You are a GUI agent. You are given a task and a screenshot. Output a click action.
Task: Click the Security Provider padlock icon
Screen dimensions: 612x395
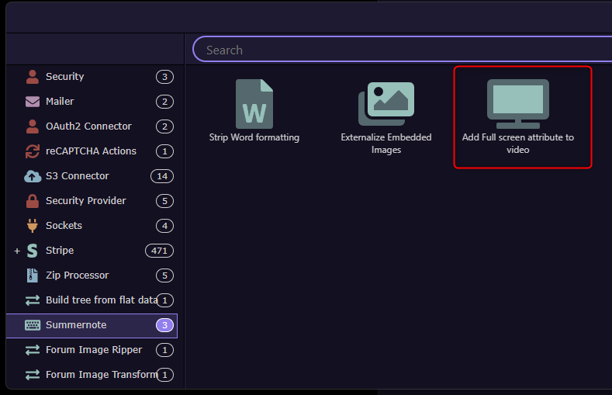click(33, 201)
